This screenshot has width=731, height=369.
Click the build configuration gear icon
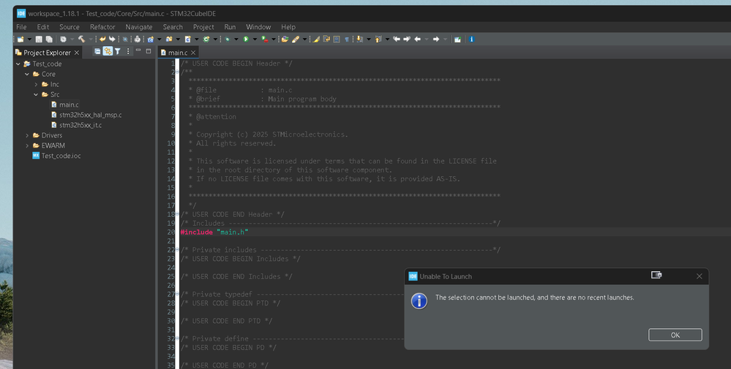(63, 39)
